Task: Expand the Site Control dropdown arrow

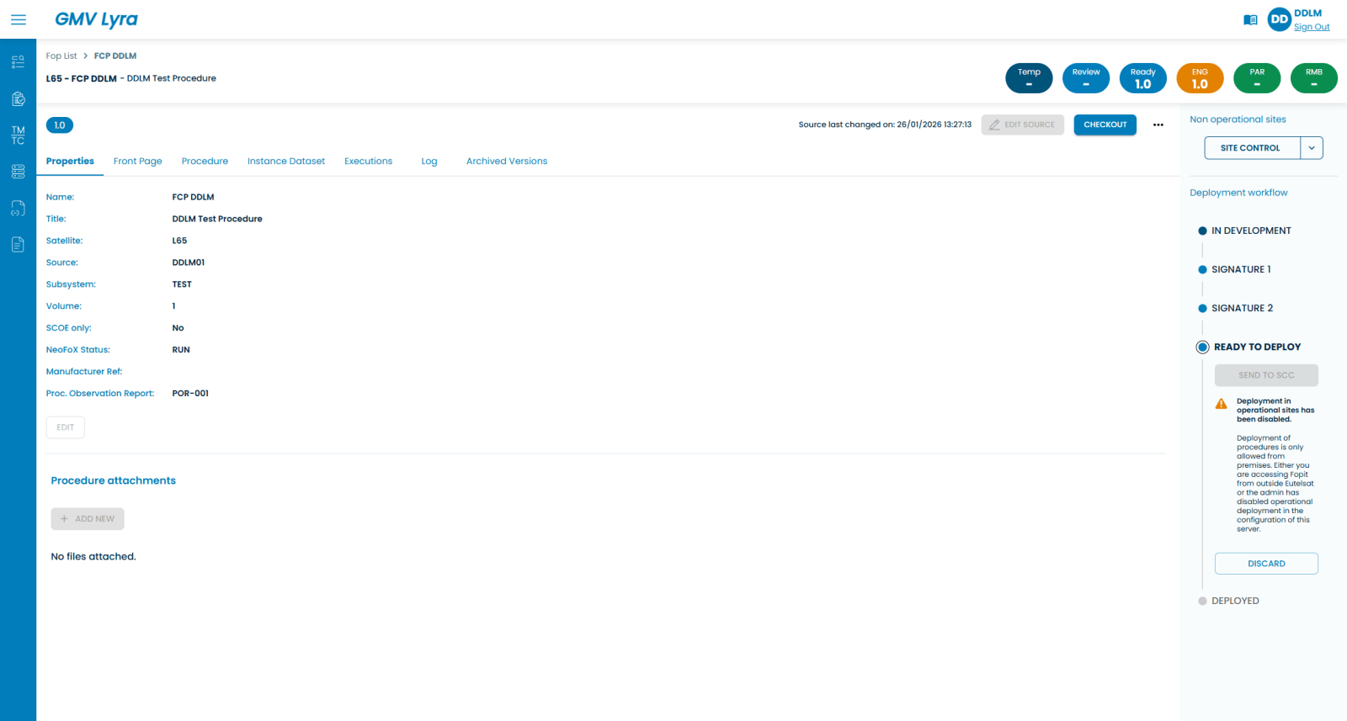Action: point(1312,148)
